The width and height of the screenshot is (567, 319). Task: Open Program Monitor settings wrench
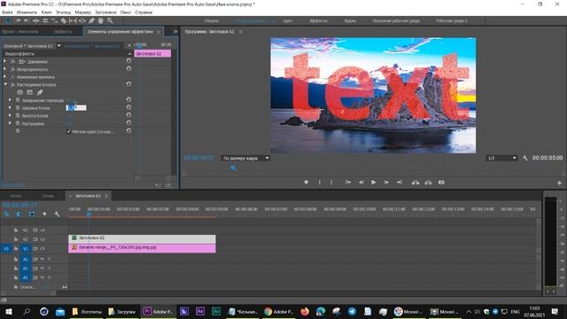[525, 158]
